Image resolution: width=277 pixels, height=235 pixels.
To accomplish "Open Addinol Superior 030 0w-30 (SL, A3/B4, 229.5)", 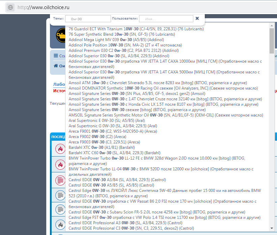I will coord(119,56).
